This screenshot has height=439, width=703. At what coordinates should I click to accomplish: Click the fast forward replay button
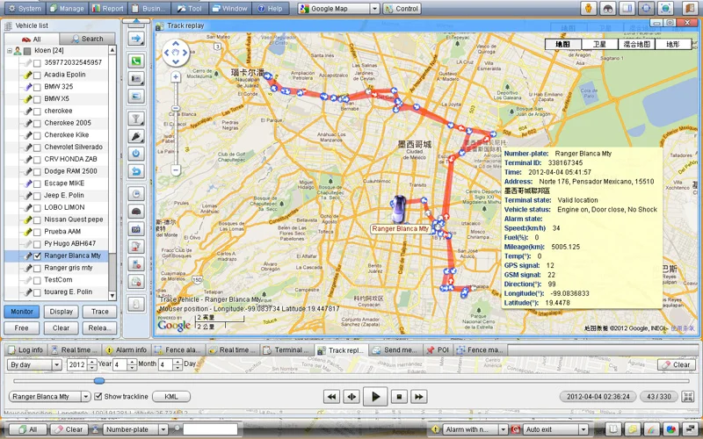(419, 397)
